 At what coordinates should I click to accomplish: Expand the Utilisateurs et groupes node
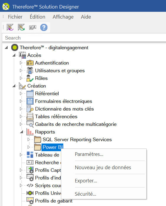click(21, 70)
